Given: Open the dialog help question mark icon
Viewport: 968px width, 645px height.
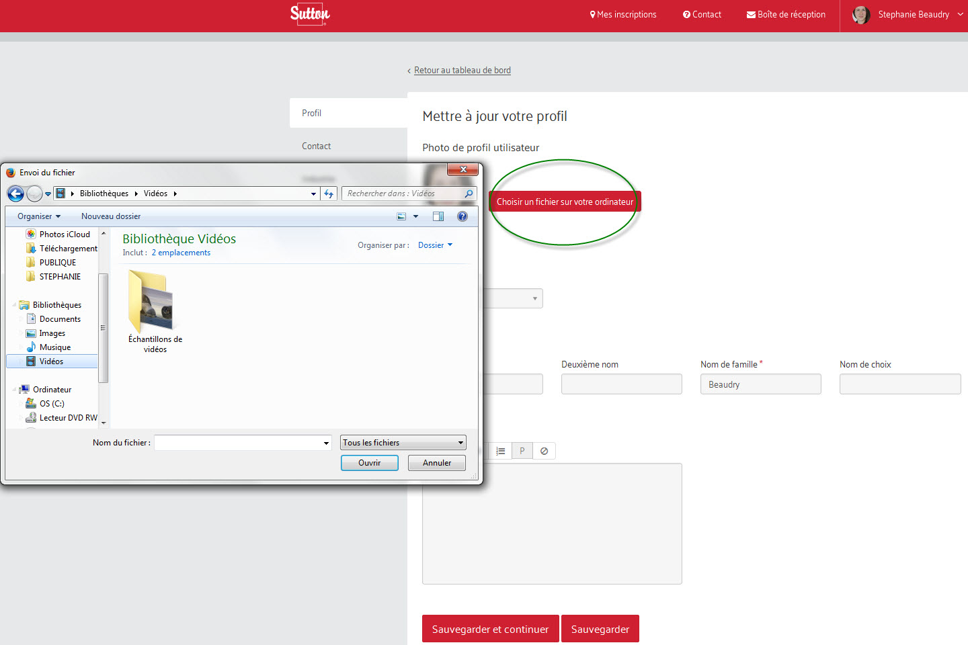Looking at the screenshot, I should pyautogui.click(x=462, y=216).
